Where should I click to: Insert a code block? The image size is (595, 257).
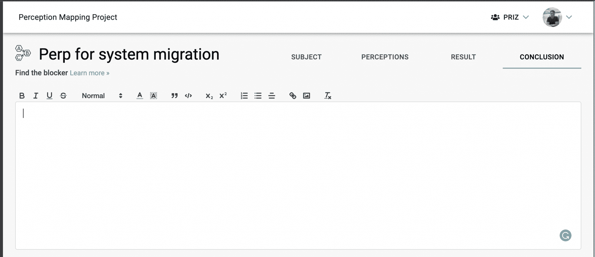click(188, 96)
